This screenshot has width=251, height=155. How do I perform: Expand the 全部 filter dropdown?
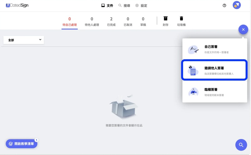click(24, 40)
